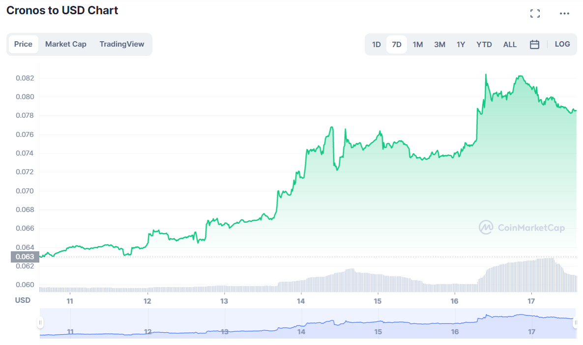
Task: Open the calendar date range picker
Action: point(534,45)
